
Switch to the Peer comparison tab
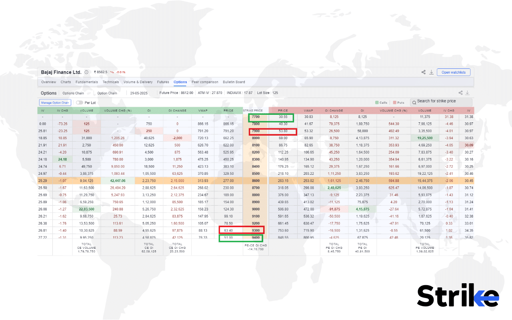205,82
